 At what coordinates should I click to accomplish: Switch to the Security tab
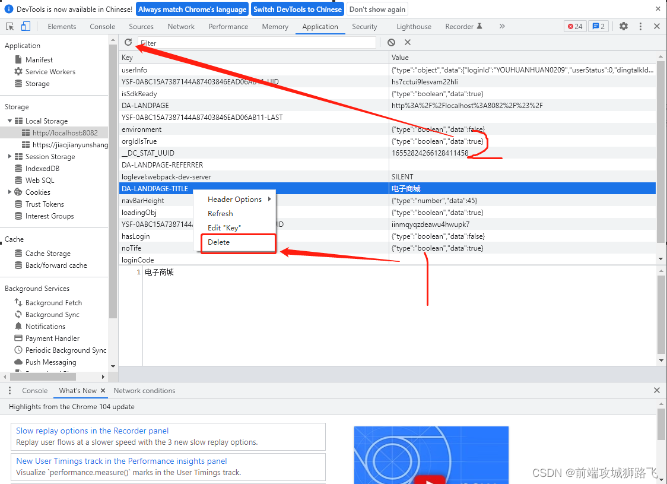coord(364,26)
